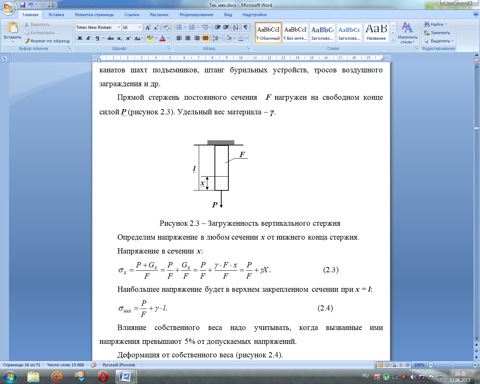Apply superscript formatting

coord(128,38)
